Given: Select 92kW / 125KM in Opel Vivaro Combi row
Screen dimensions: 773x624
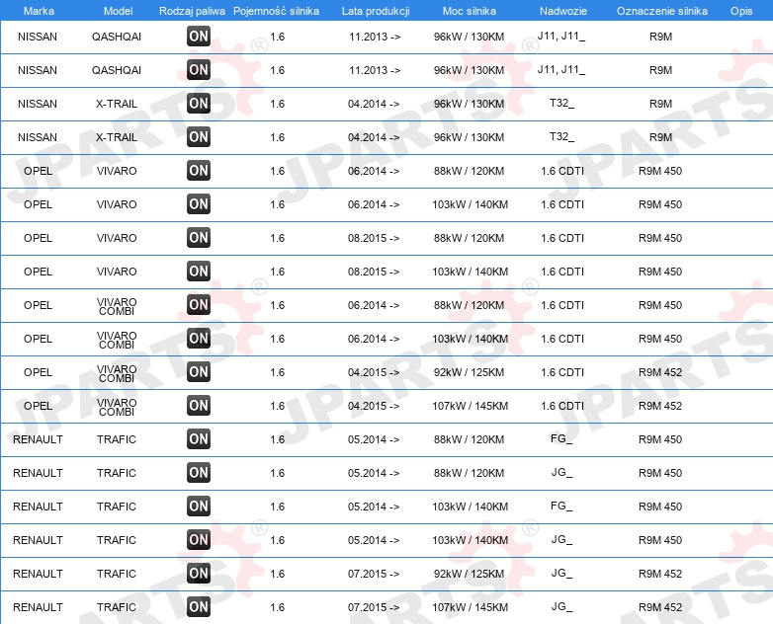Looking at the screenshot, I should [469, 372].
